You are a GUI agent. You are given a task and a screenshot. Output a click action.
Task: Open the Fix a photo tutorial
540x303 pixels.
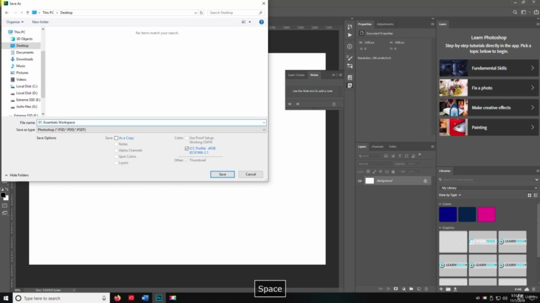coord(489,88)
